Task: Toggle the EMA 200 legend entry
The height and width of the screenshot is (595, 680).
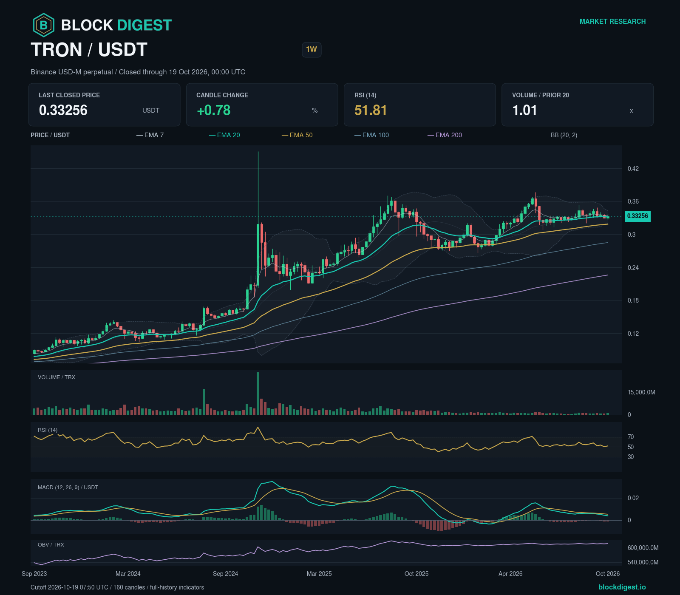Action: tap(445, 135)
